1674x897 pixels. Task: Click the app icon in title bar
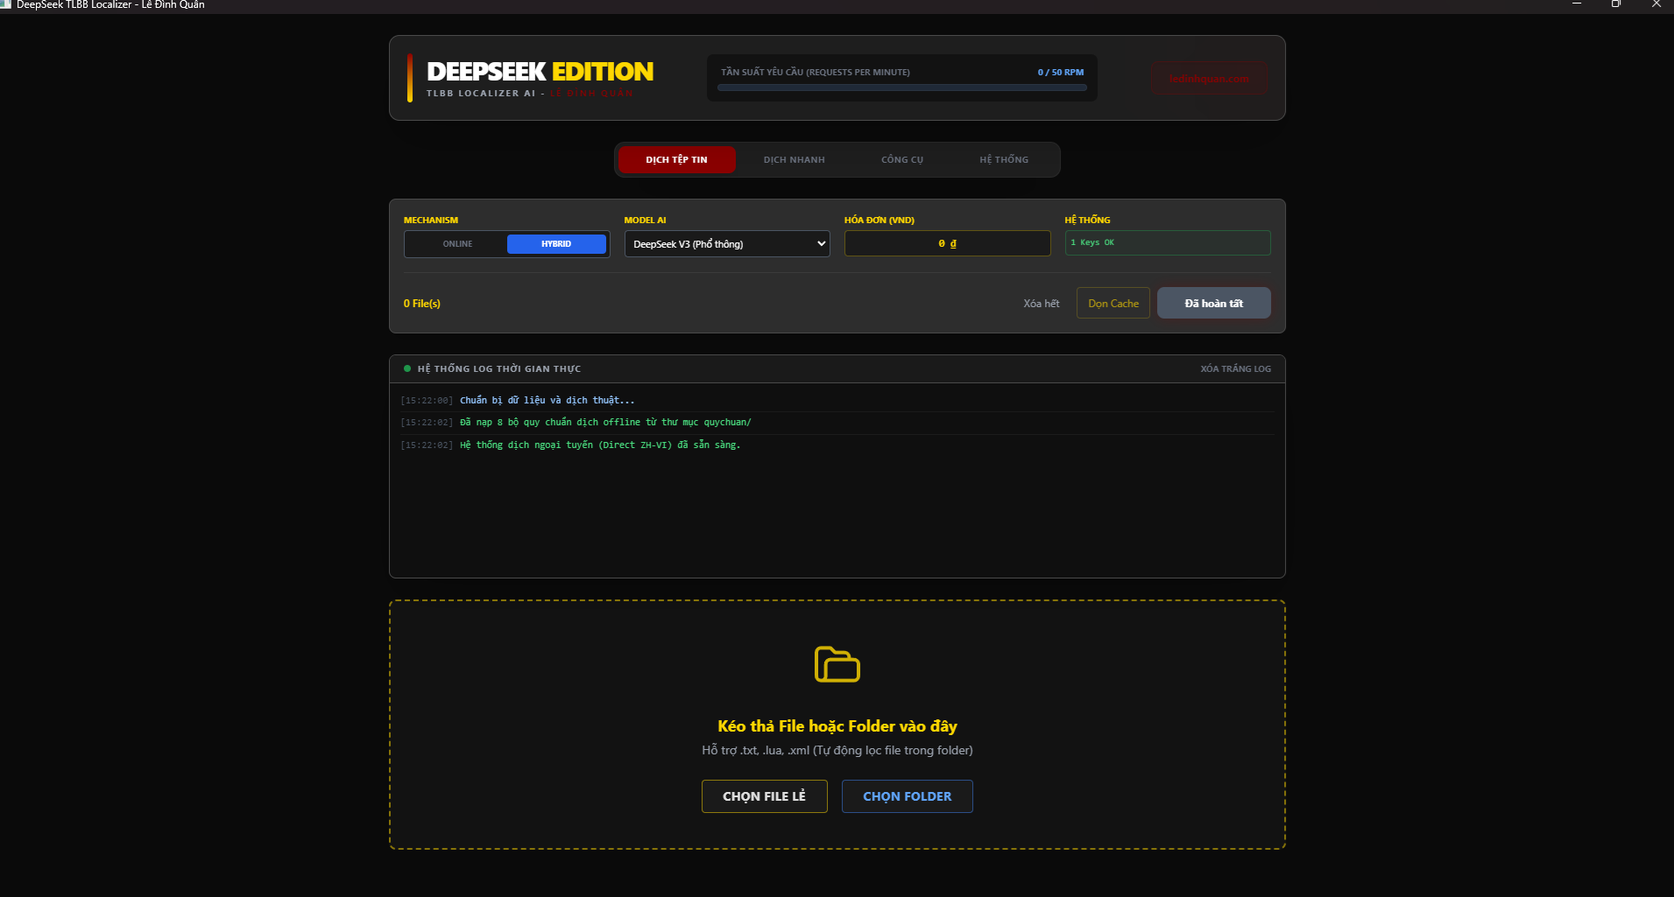(x=6, y=4)
